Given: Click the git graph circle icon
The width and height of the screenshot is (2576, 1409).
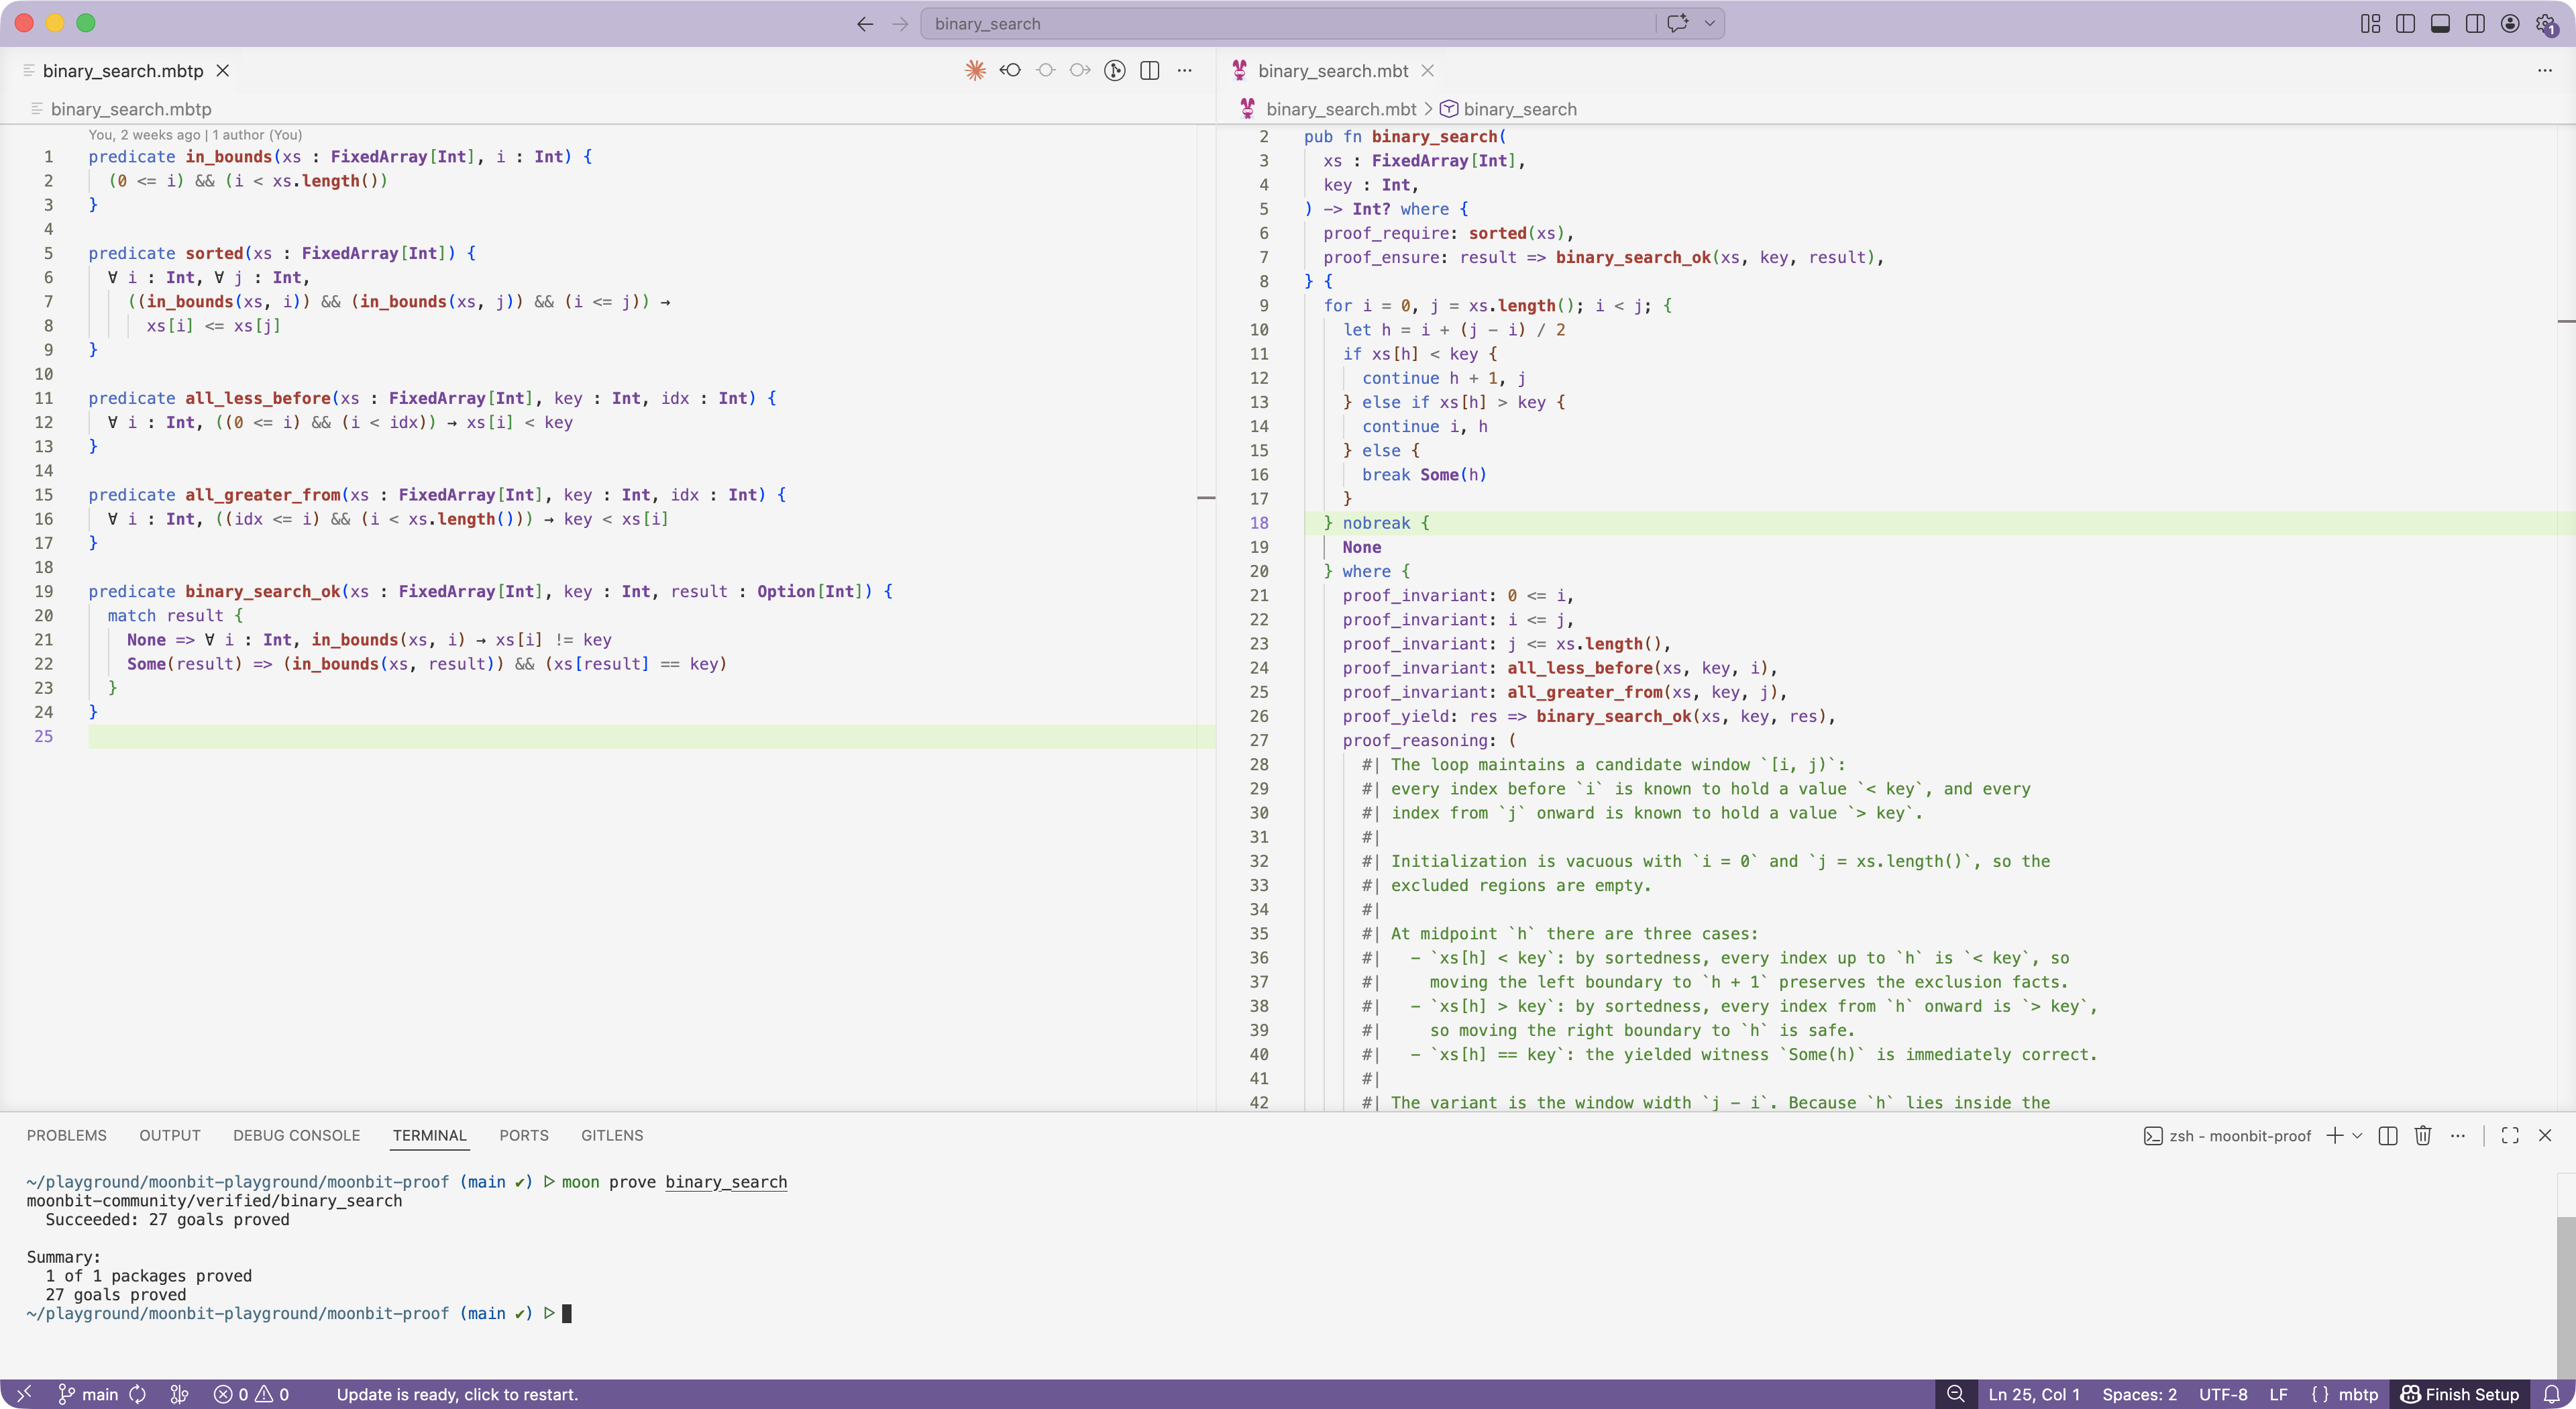Looking at the screenshot, I should pyautogui.click(x=1115, y=70).
